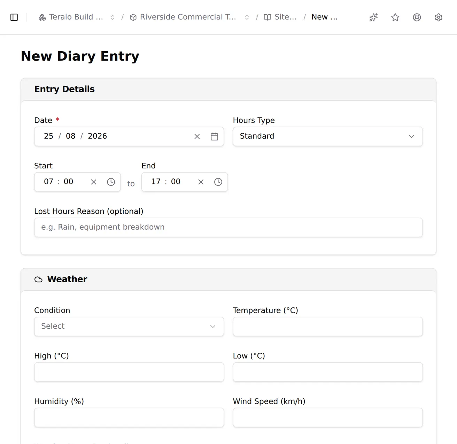Viewport: 457px width, 444px height.
Task: Clear the Start time value
Action: (94, 182)
